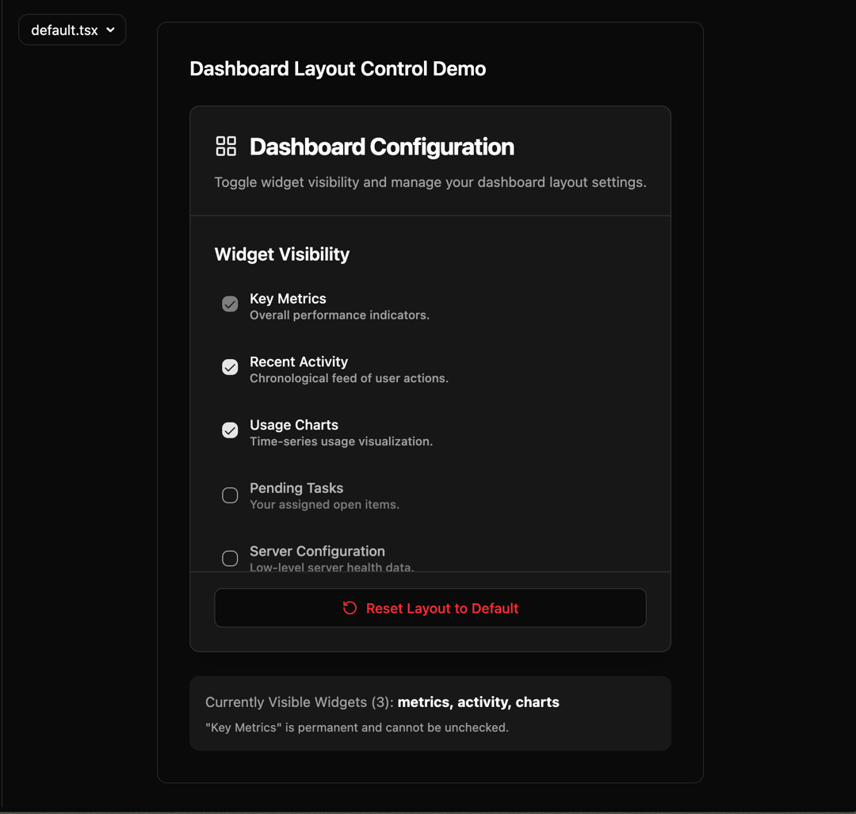Viewport: 856px width, 814px height.
Task: Enable the Server Configuration checkbox
Action: 230,559
